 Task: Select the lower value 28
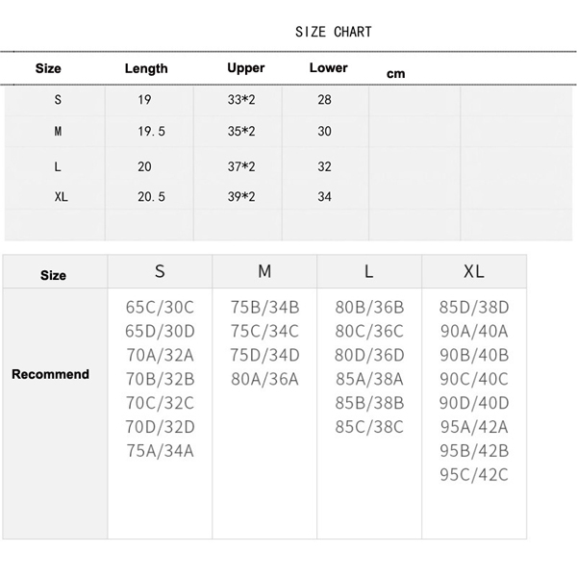[324, 99]
